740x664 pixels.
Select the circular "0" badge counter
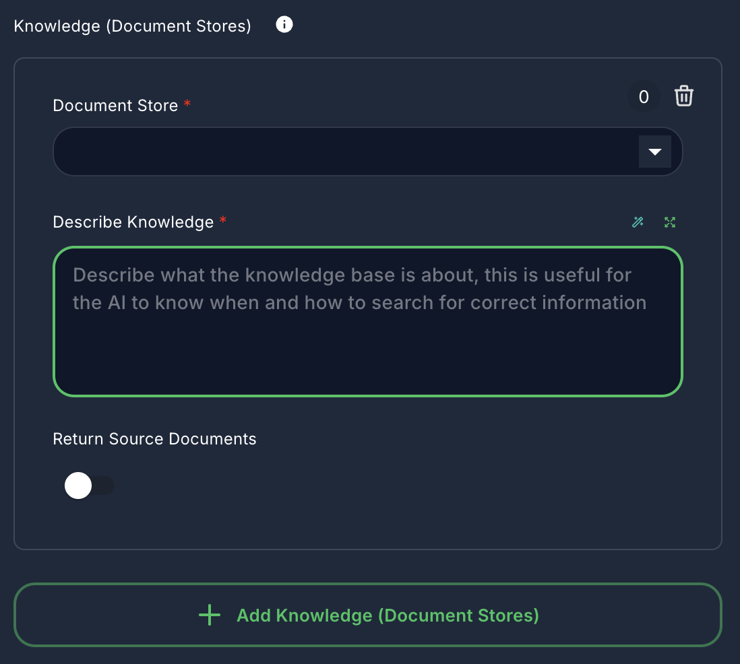tap(643, 96)
